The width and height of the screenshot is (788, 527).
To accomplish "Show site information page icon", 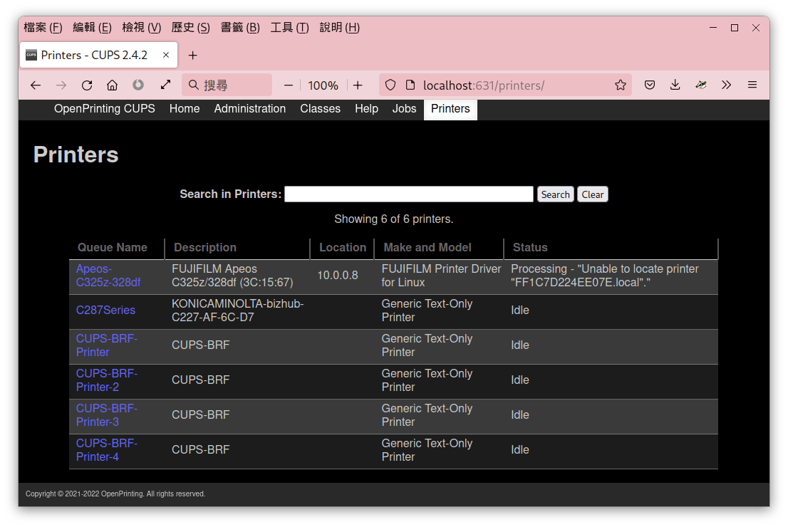I will click(410, 85).
